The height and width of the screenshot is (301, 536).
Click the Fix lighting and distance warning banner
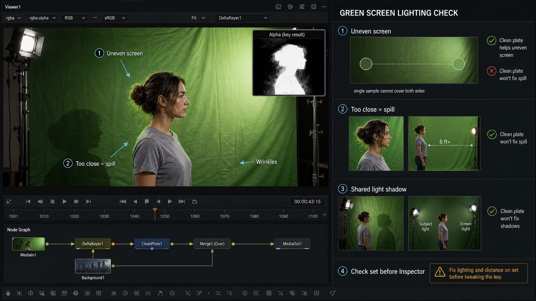(x=479, y=273)
